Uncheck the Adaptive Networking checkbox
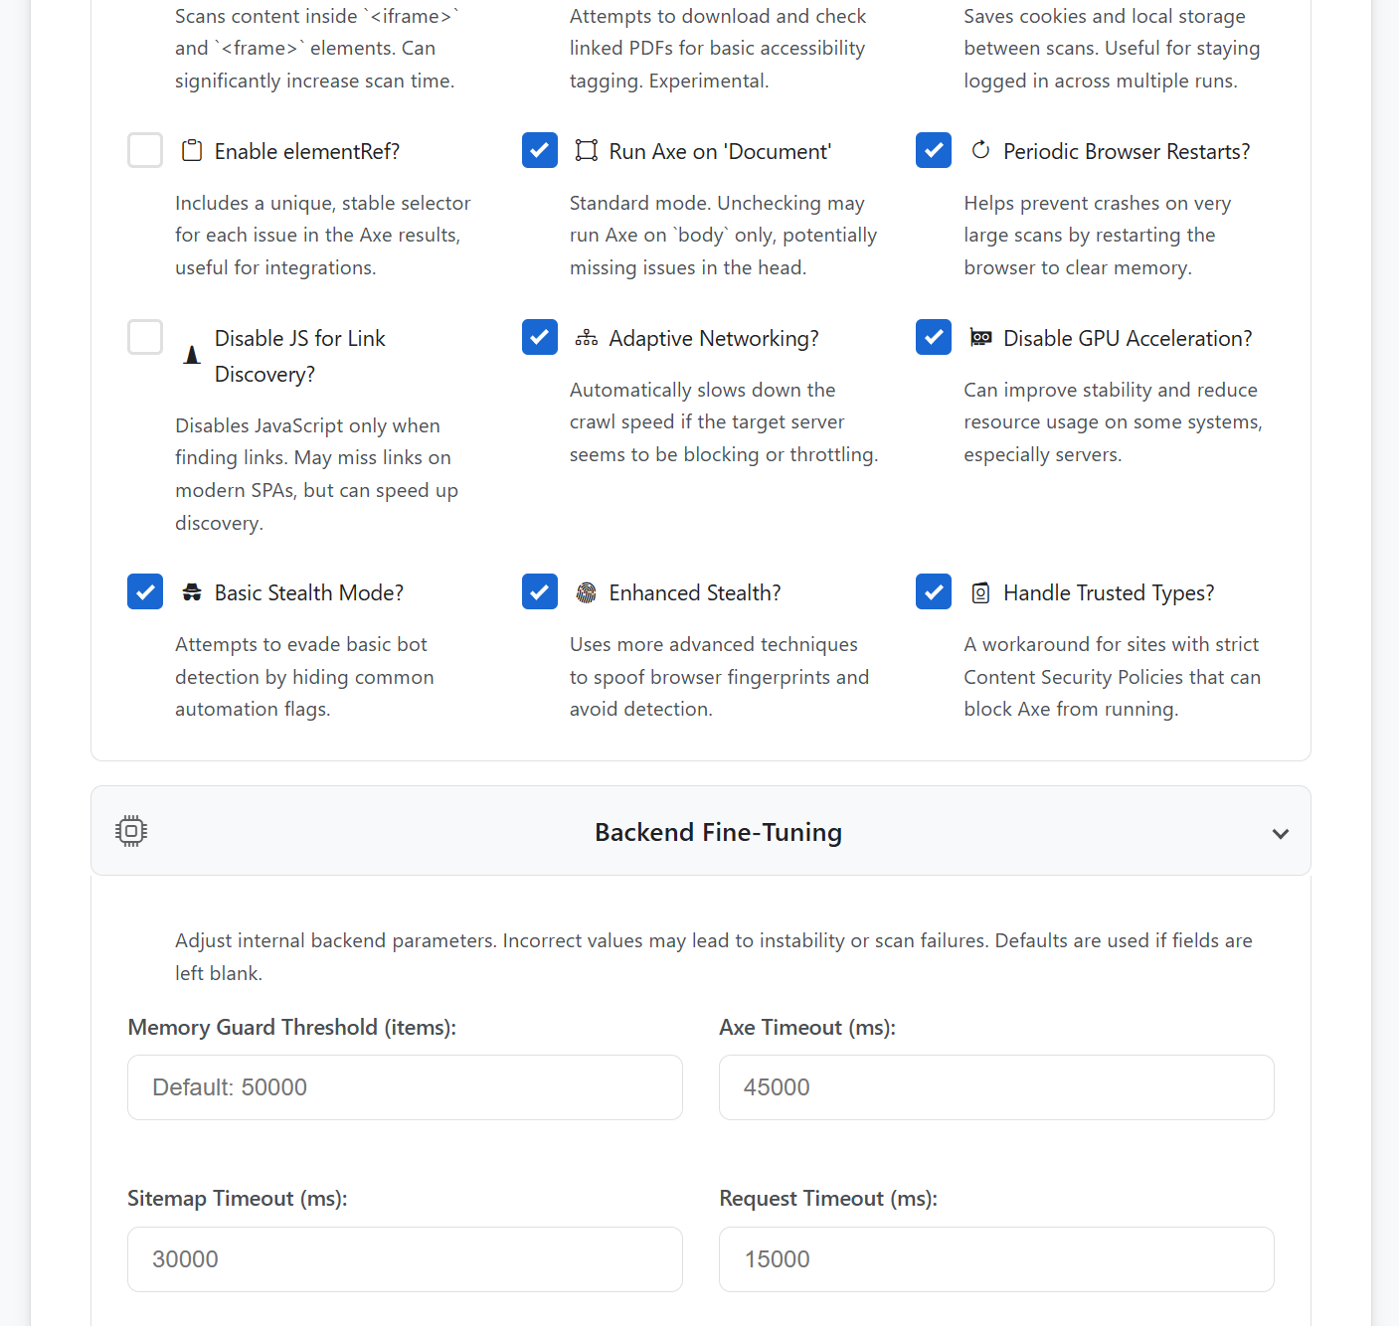Viewport: 1399px width, 1326px height. tap(540, 337)
